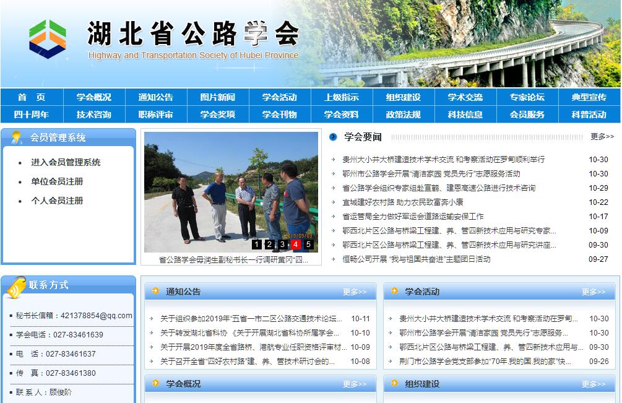The image size is (622, 403).
Task: Open the 学会刊物 menu item
Action: click(x=280, y=115)
